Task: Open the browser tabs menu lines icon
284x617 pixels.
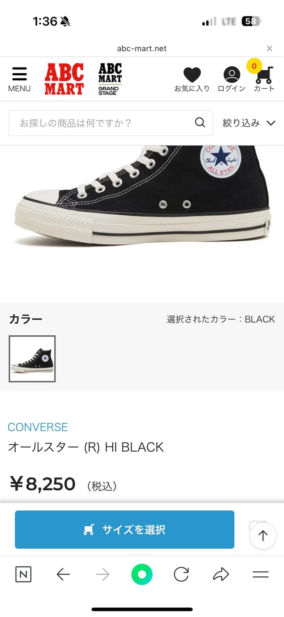Action: click(260, 574)
